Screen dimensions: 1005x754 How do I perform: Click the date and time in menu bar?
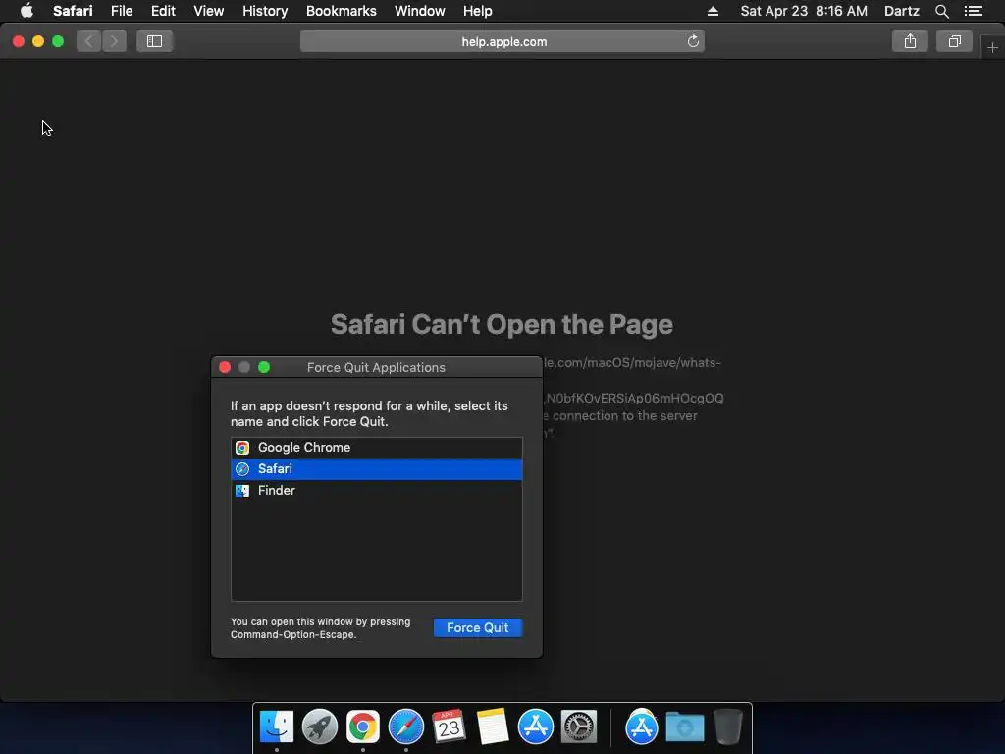click(804, 11)
